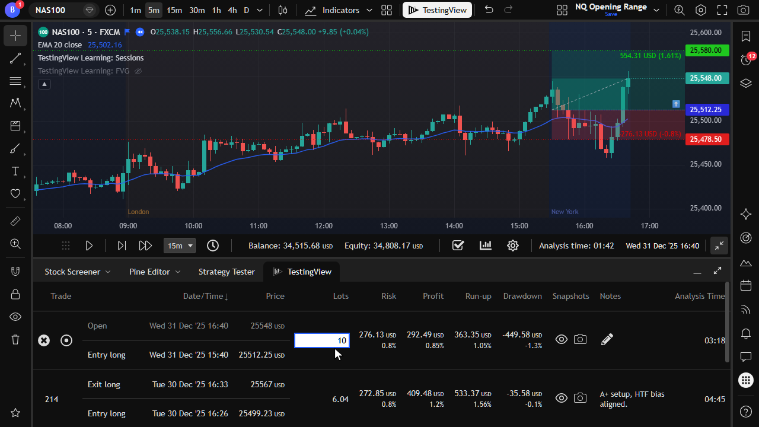Open the economic calendar panel
759x427 pixels.
tap(746, 286)
